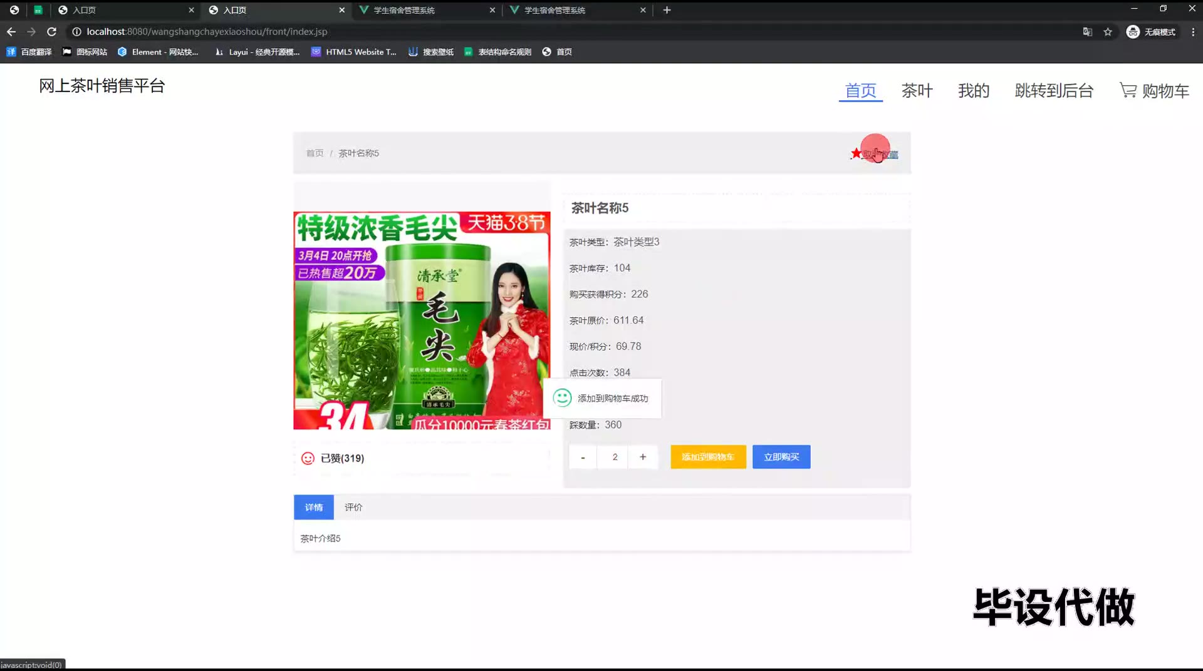This screenshot has width=1203, height=671.
Task: Click the address bar URL
Action: tap(207, 31)
